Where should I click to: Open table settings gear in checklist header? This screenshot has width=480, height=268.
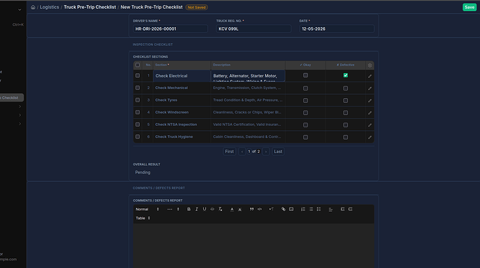coord(370,65)
